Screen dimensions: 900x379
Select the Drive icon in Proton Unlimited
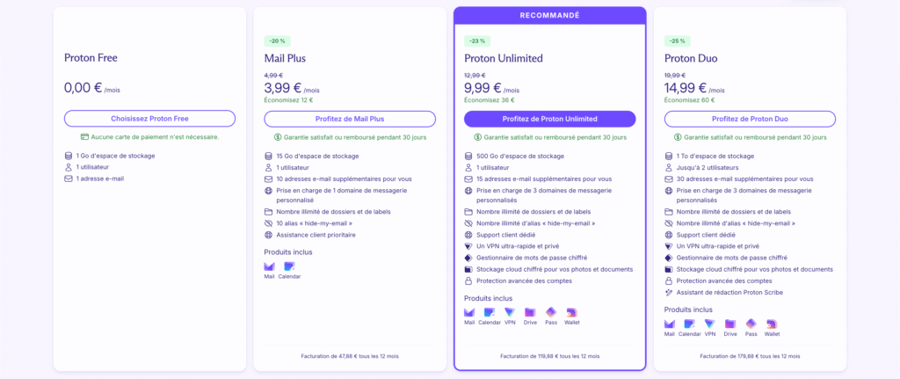(530, 312)
